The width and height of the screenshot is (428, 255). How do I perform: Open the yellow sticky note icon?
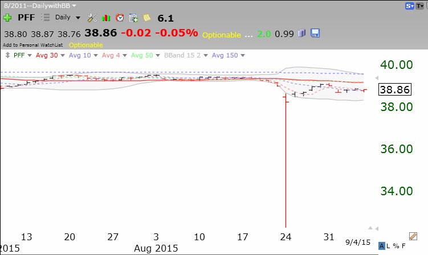pos(147,18)
